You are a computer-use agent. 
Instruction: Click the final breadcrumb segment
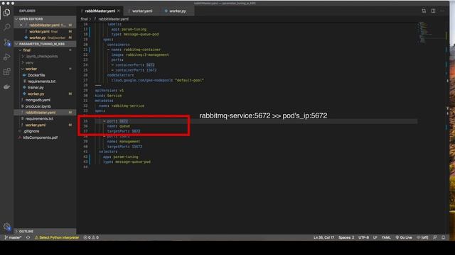point(84,19)
